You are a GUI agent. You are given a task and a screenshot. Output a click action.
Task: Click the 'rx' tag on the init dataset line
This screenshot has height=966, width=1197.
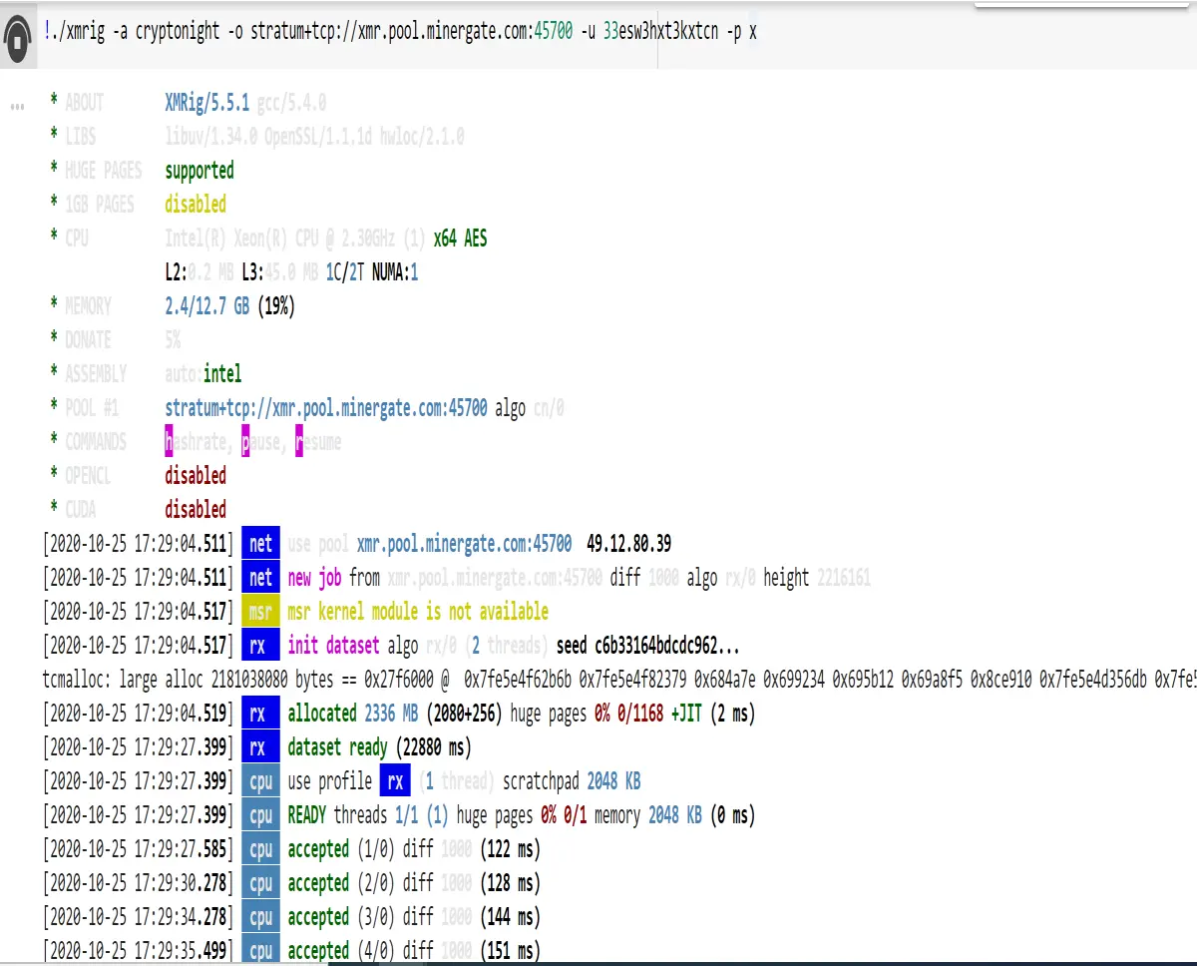tap(261, 646)
